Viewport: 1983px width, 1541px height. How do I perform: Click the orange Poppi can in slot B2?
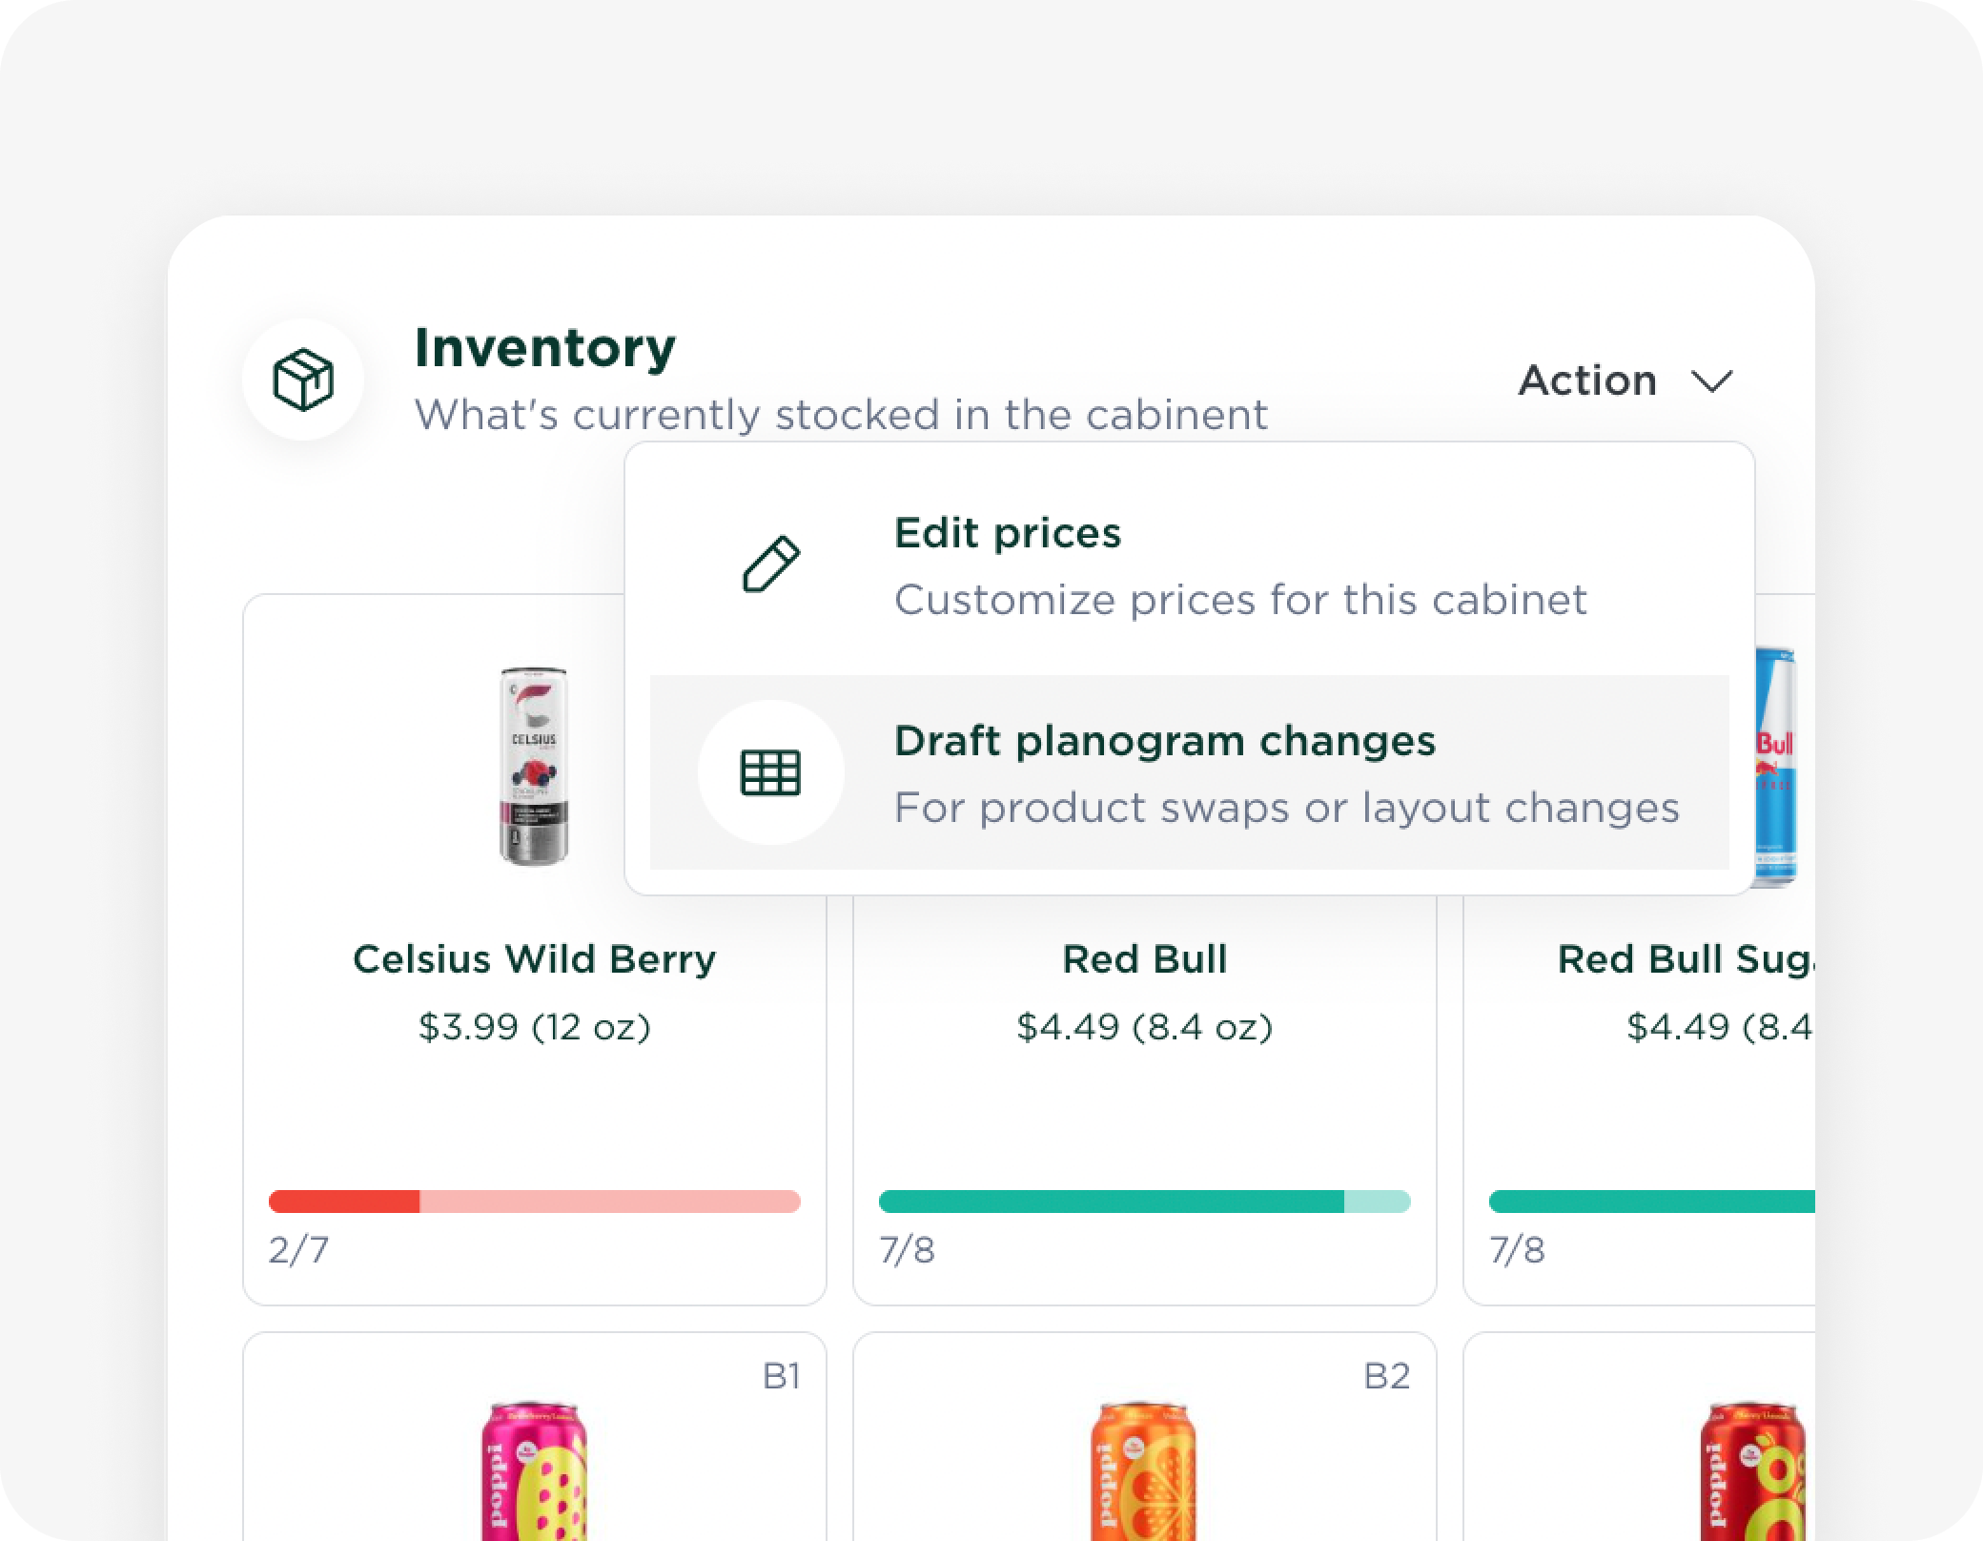tap(1143, 1469)
